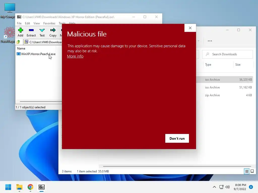Click the ISO icon in 7-Zip address bar
Image resolution: width=258 pixels, height=193 pixels.
coord(26,42)
